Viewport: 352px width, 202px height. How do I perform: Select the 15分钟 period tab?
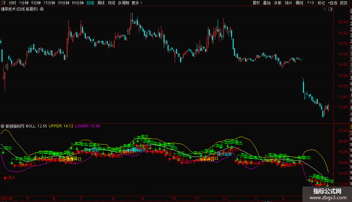(x=49, y=3)
